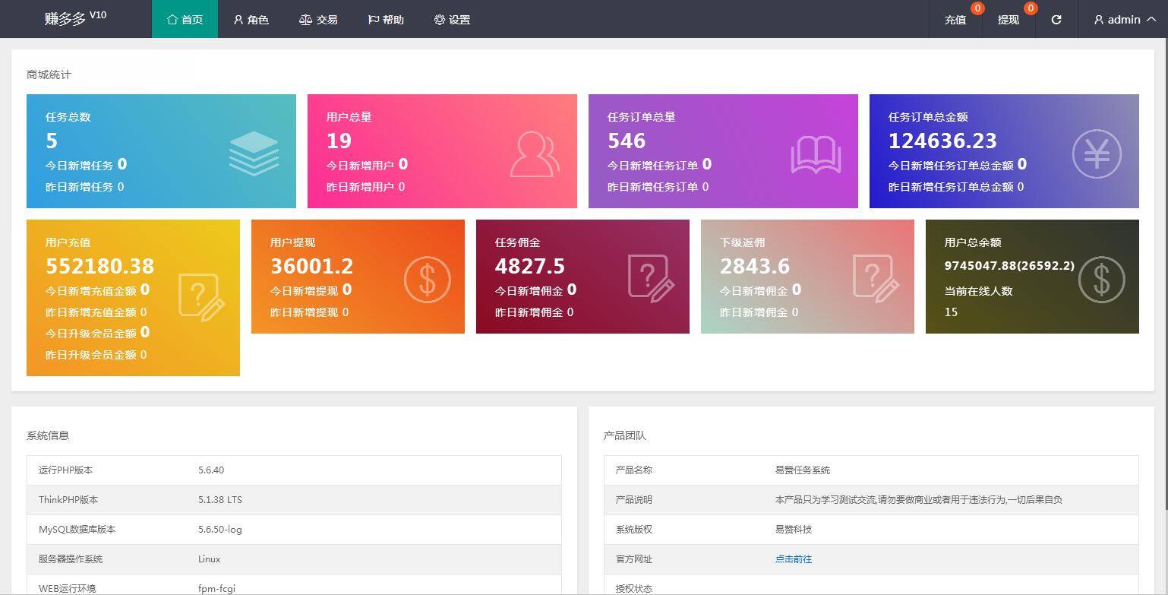The width and height of the screenshot is (1168, 595).
Task: Click the user silhouette icon on 用户总量 card
Action: (x=534, y=154)
